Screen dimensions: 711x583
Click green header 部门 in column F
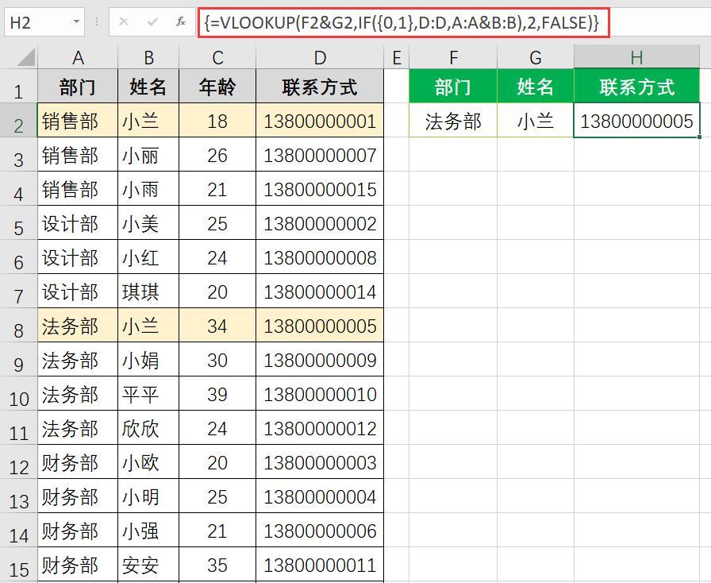(453, 87)
